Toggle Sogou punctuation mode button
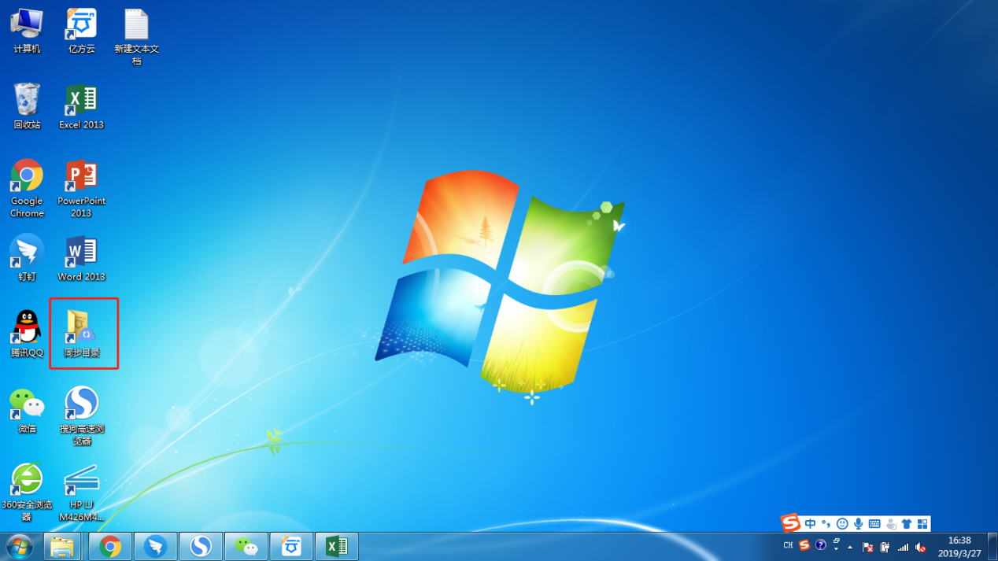 click(826, 524)
